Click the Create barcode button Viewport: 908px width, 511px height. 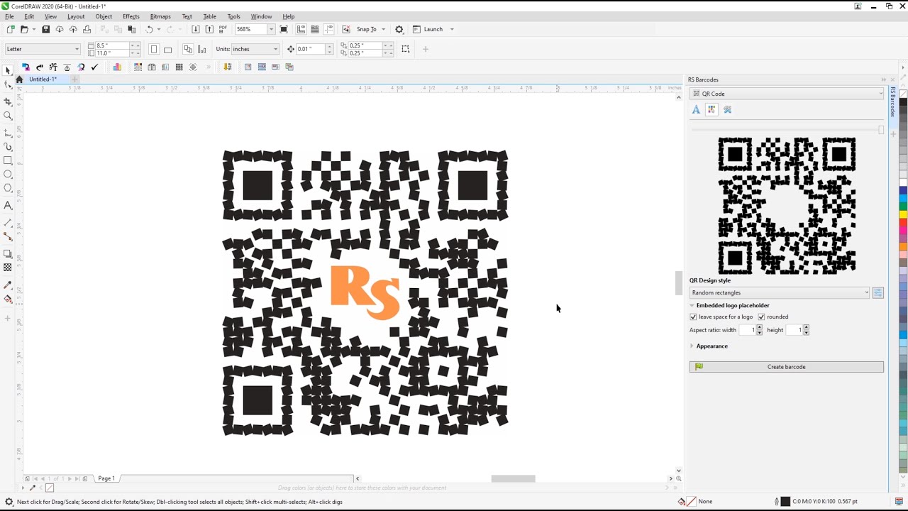point(787,367)
